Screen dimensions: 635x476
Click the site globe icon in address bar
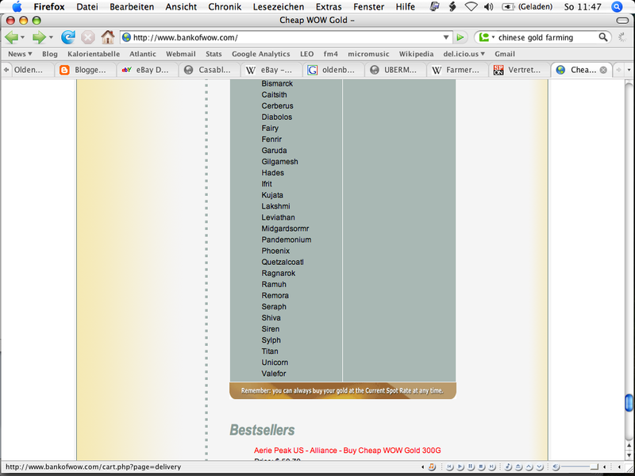pyautogui.click(x=126, y=37)
